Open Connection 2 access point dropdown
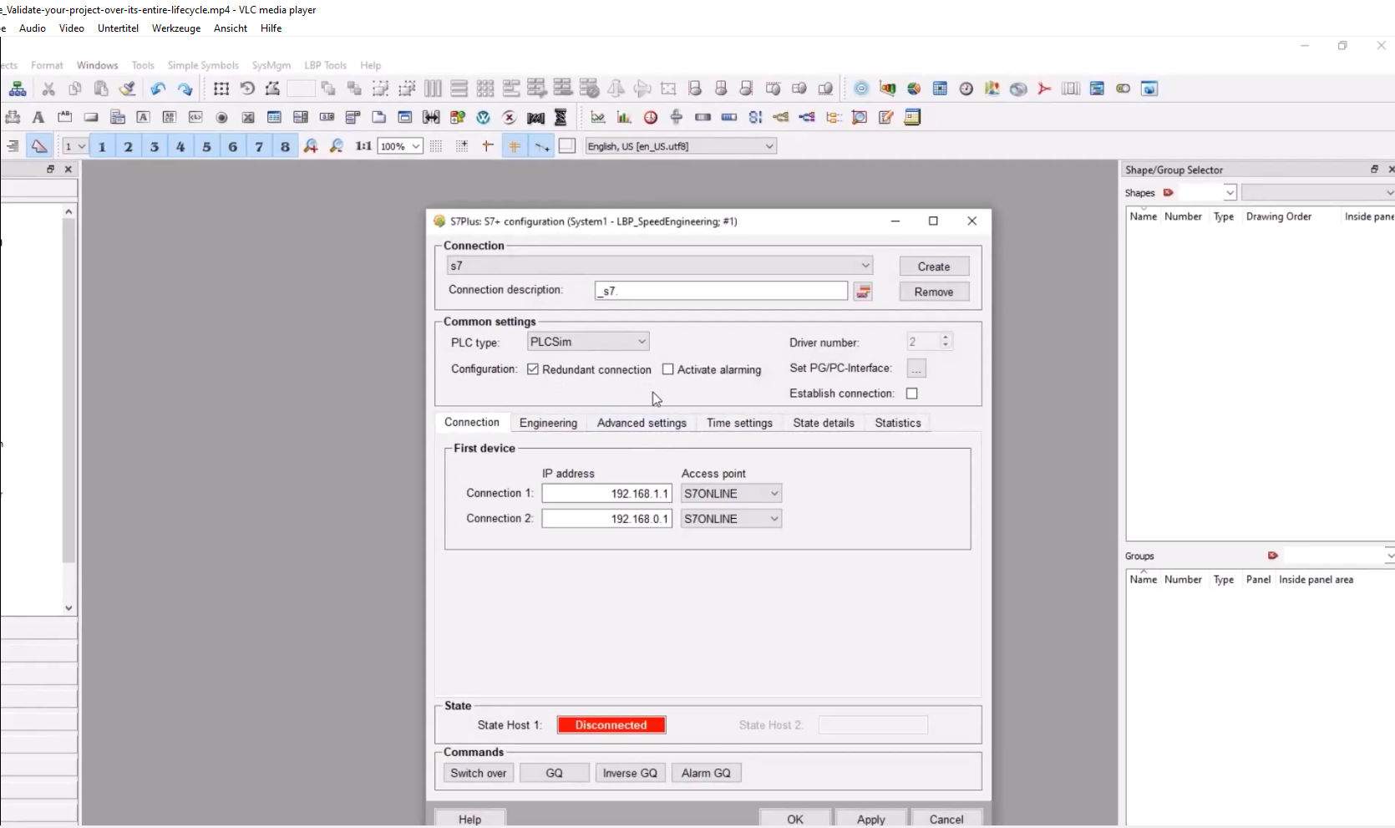The width and height of the screenshot is (1395, 828). pos(731,519)
